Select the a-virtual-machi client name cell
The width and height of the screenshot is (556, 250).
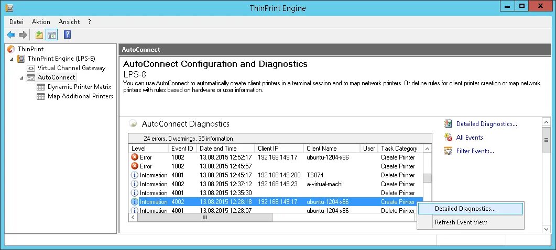(324, 184)
